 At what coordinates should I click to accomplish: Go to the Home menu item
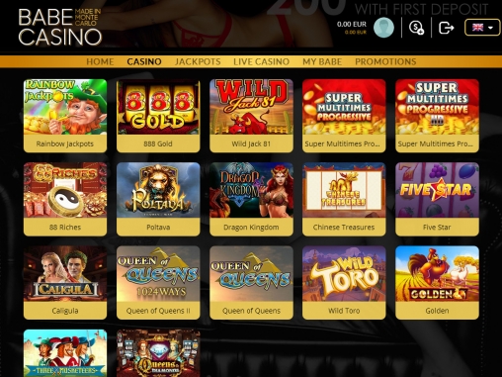tap(100, 61)
